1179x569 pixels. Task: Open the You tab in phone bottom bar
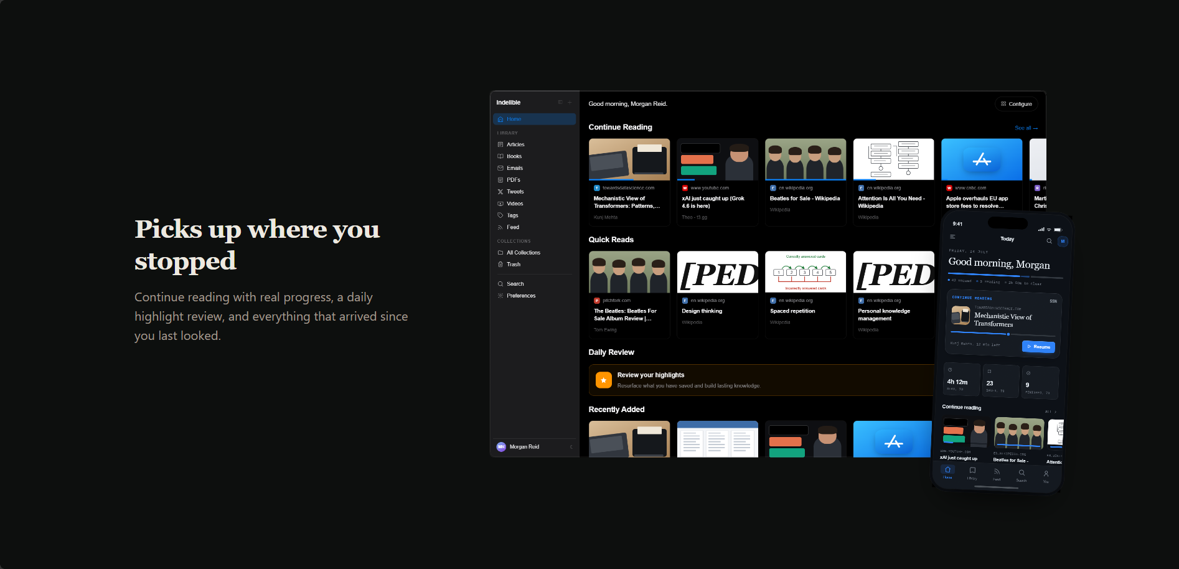pyautogui.click(x=1046, y=477)
